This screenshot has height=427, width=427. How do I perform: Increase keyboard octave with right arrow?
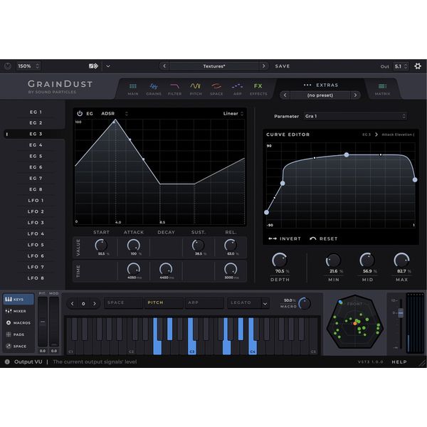pos(95,303)
